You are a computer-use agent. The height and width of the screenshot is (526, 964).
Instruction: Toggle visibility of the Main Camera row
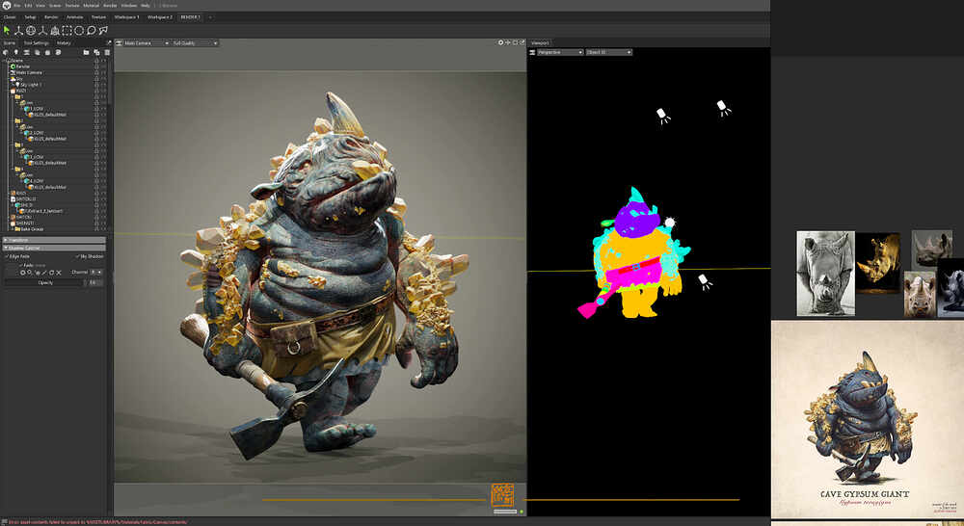point(96,72)
